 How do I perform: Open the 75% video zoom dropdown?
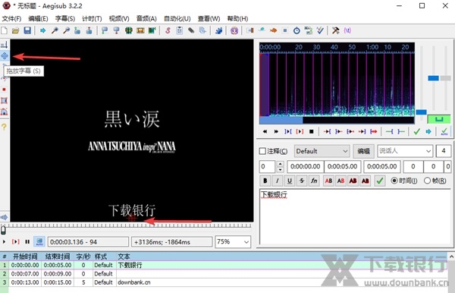(x=233, y=241)
